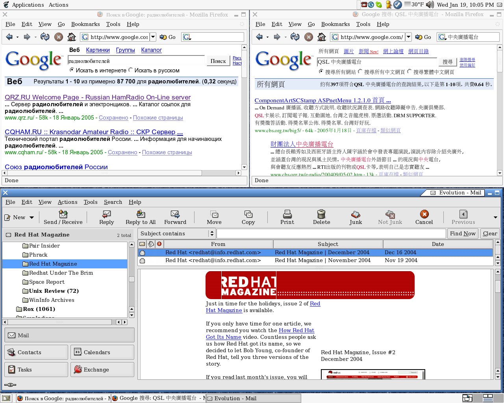Select Искать в интернете radio button
The image size is (504, 403).
point(72,70)
